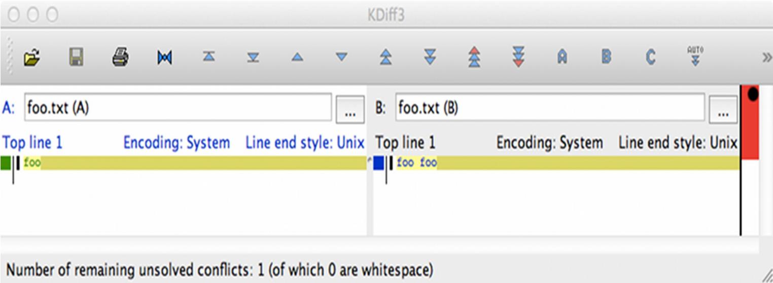Go to next conflict double arrow
Screen dimensions: 773x283
430,58
